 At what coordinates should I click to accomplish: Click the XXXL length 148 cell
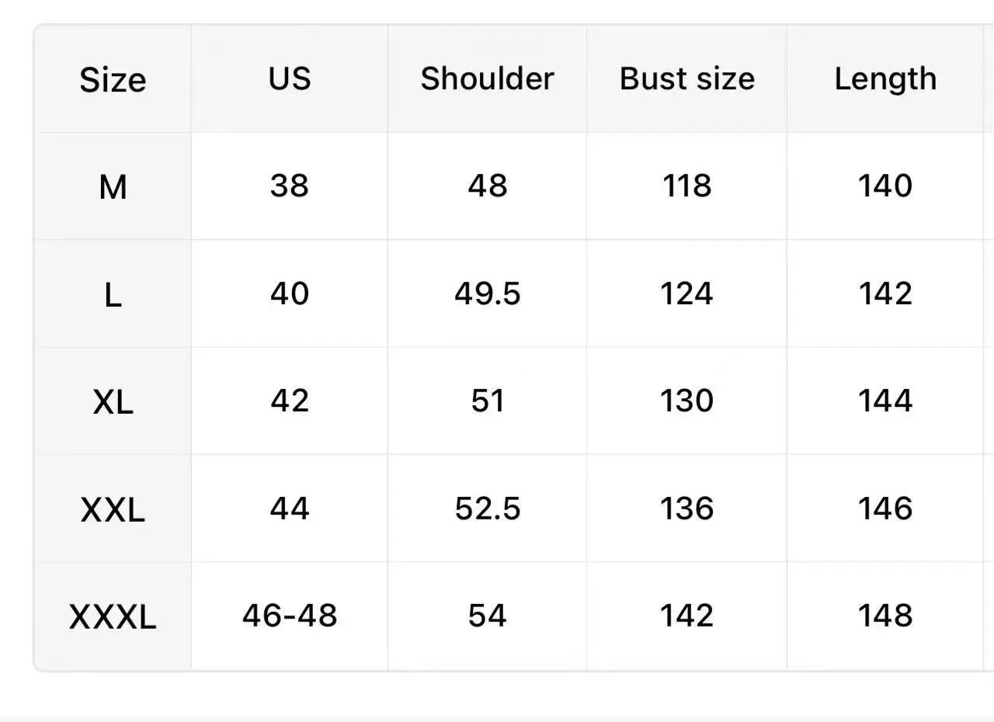(x=885, y=616)
